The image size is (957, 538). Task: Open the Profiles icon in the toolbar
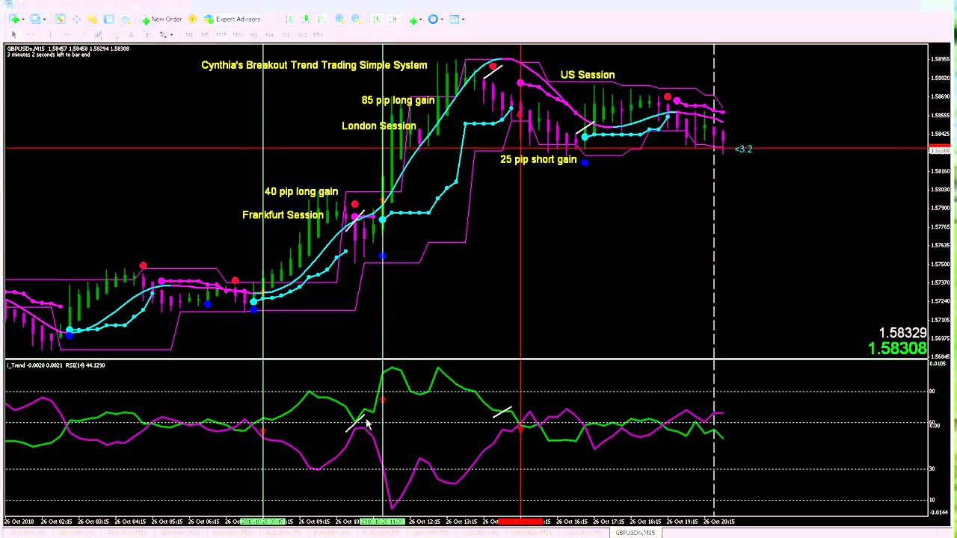[35, 19]
